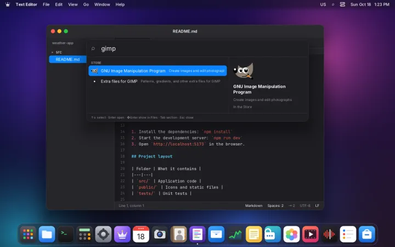Click the 'public/' table row in editor
This screenshot has height=247, width=395.
tap(177, 187)
